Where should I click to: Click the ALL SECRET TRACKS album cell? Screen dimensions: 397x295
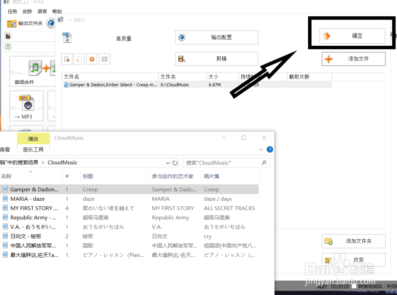click(x=229, y=208)
